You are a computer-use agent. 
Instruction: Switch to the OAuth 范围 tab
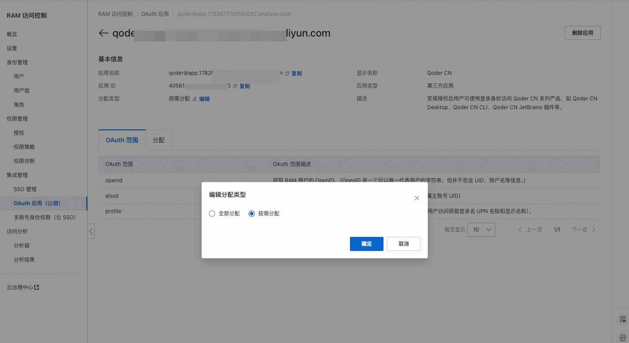[122, 140]
